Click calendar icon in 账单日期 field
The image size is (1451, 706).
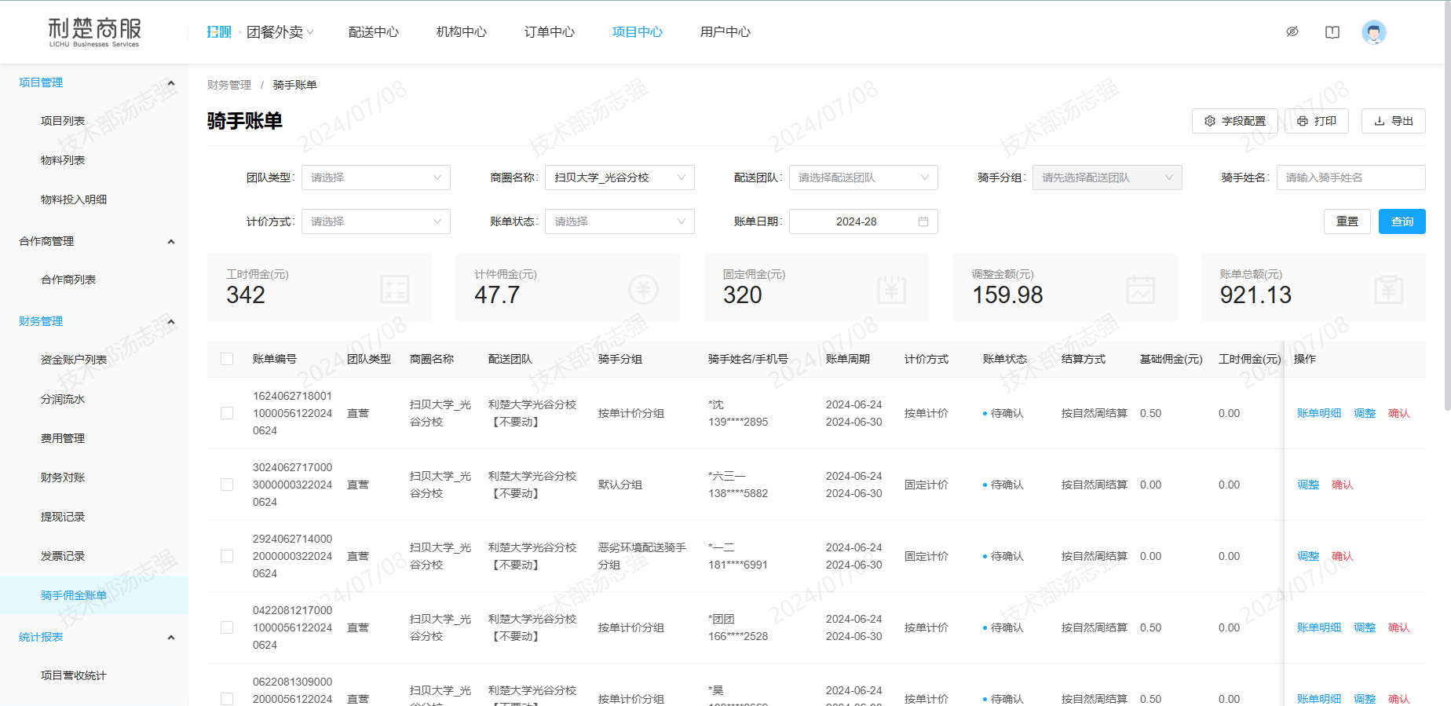pos(923,221)
